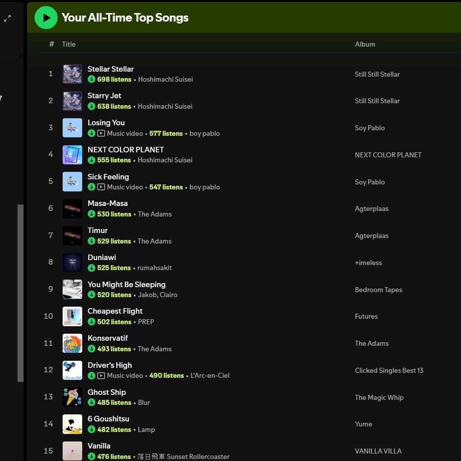The image size is (461, 461).
Task: Open +imeless album link
Action: pos(368,263)
